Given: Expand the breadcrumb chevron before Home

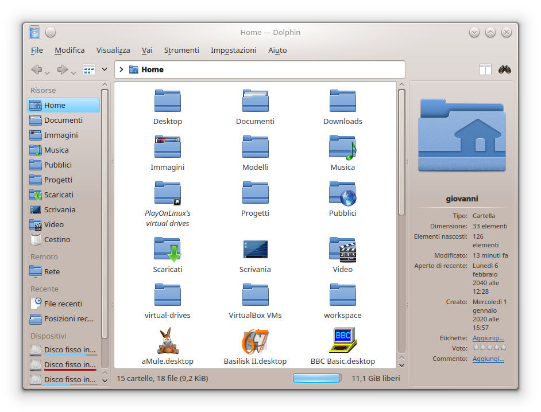Looking at the screenshot, I should (121, 69).
